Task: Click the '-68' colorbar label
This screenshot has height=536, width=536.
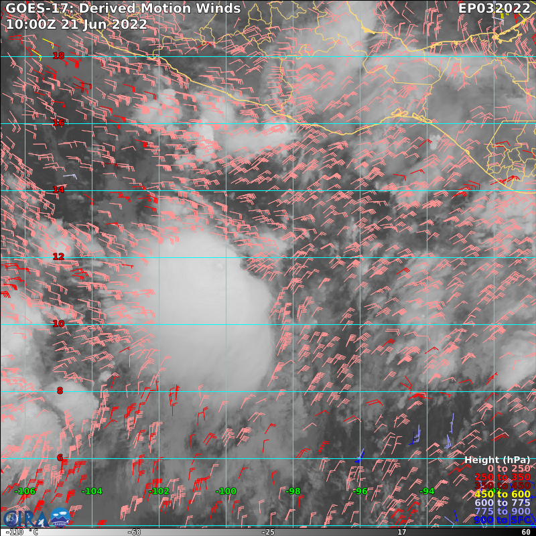Action: [x=135, y=532]
